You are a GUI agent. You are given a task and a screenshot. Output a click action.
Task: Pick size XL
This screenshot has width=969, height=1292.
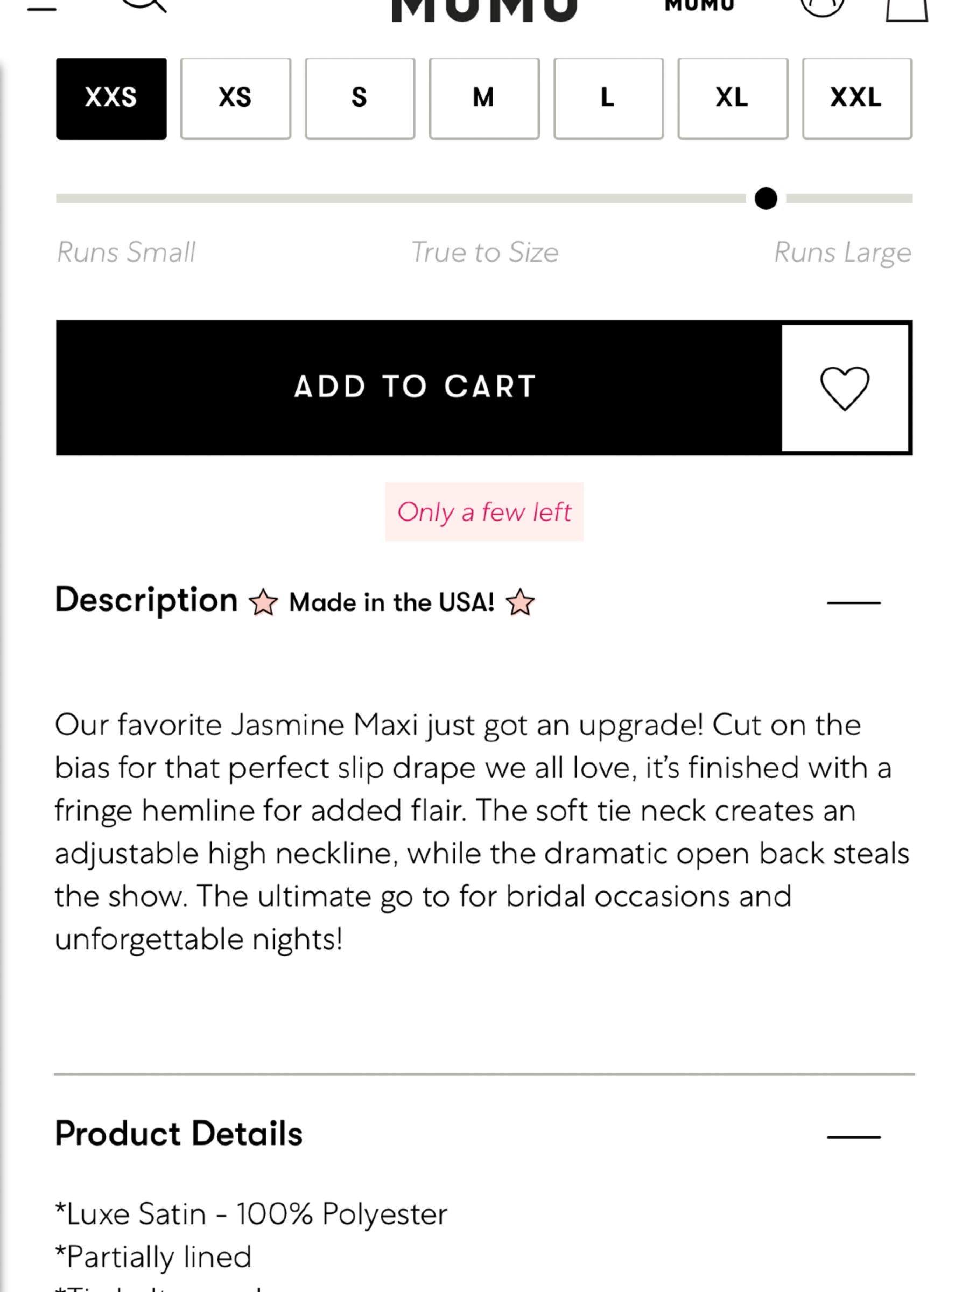click(733, 98)
